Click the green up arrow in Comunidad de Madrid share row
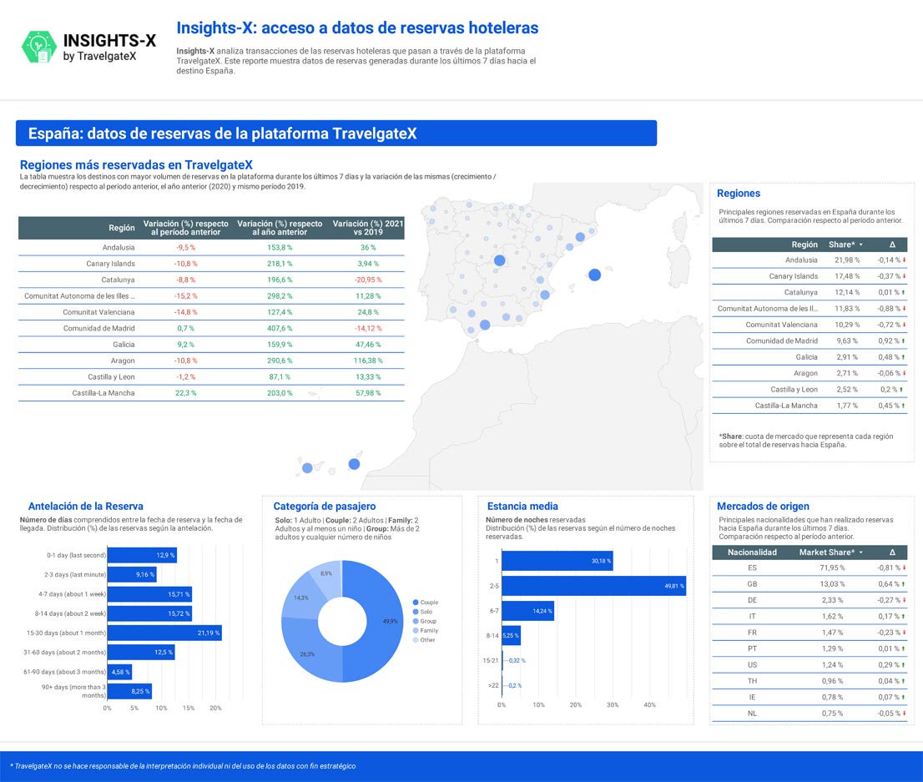923x782 pixels. pyautogui.click(x=905, y=341)
